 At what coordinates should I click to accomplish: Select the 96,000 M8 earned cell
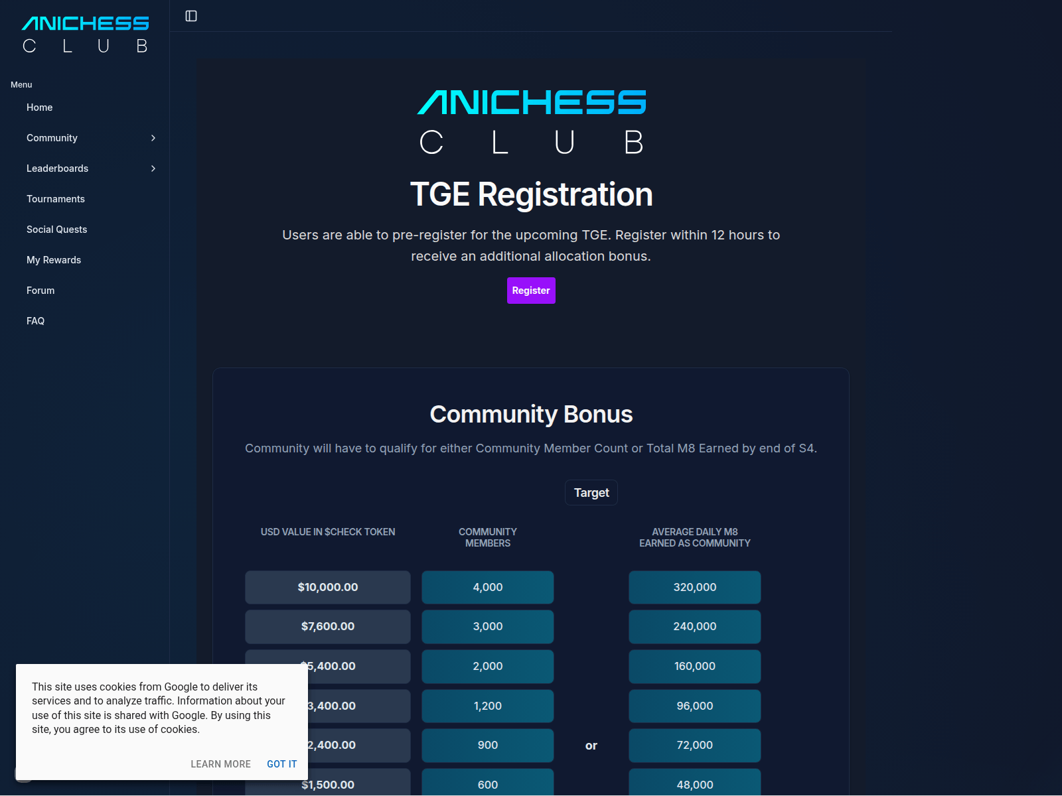(x=695, y=706)
